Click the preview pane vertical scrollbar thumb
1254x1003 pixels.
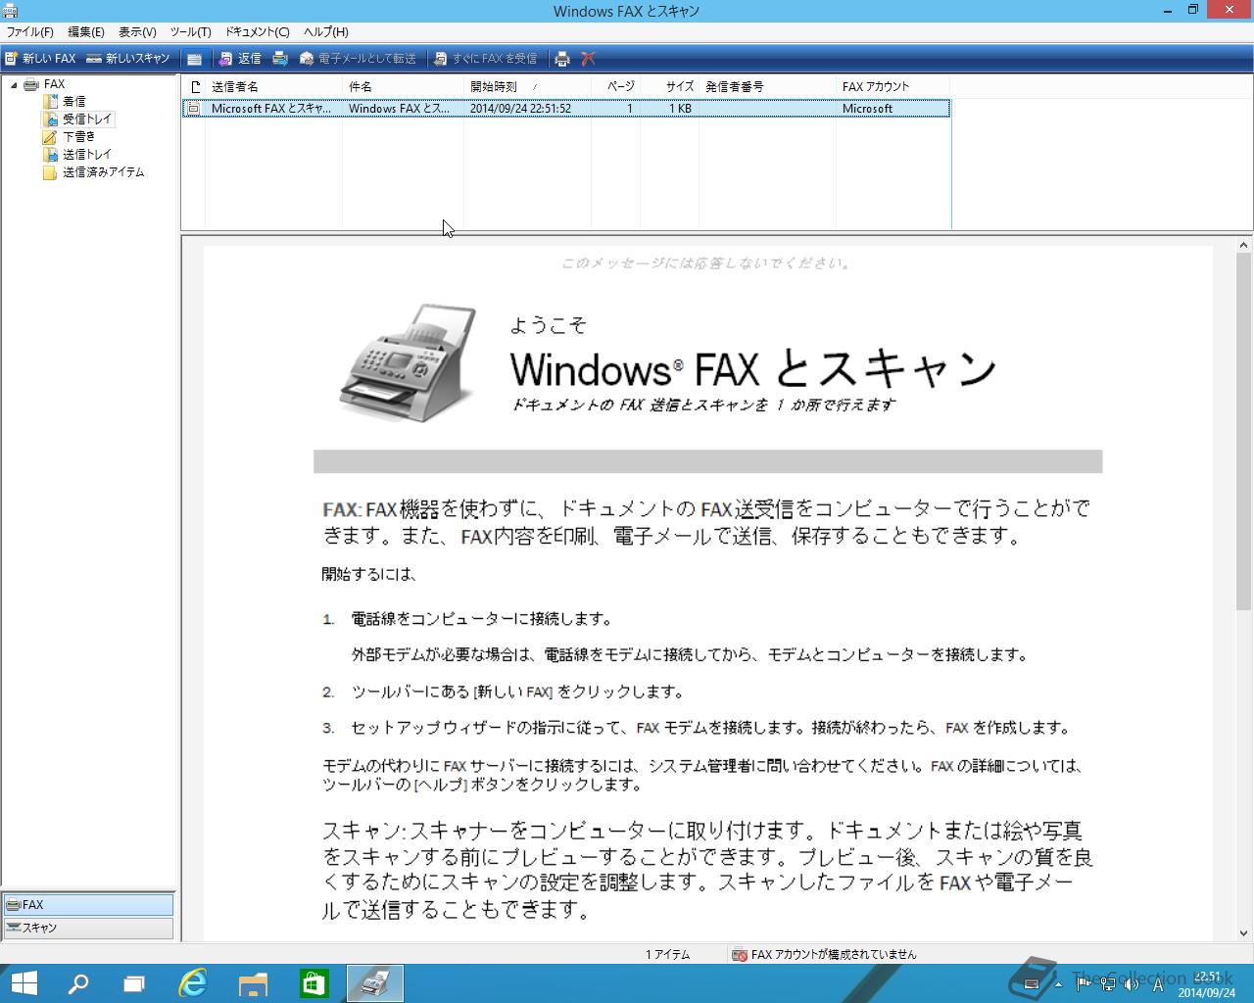[x=1244, y=432]
